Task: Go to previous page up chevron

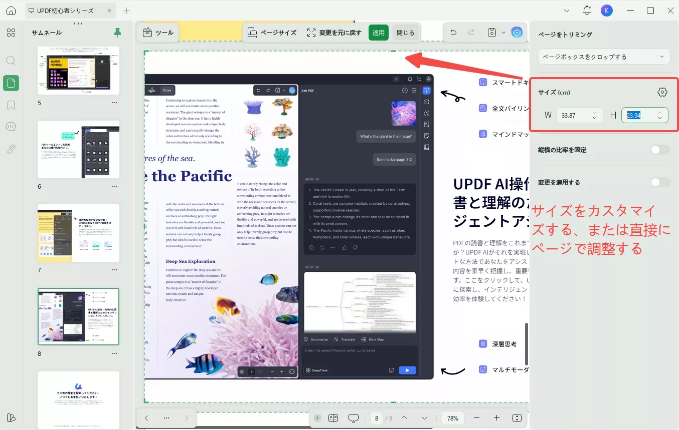Action: click(404, 418)
